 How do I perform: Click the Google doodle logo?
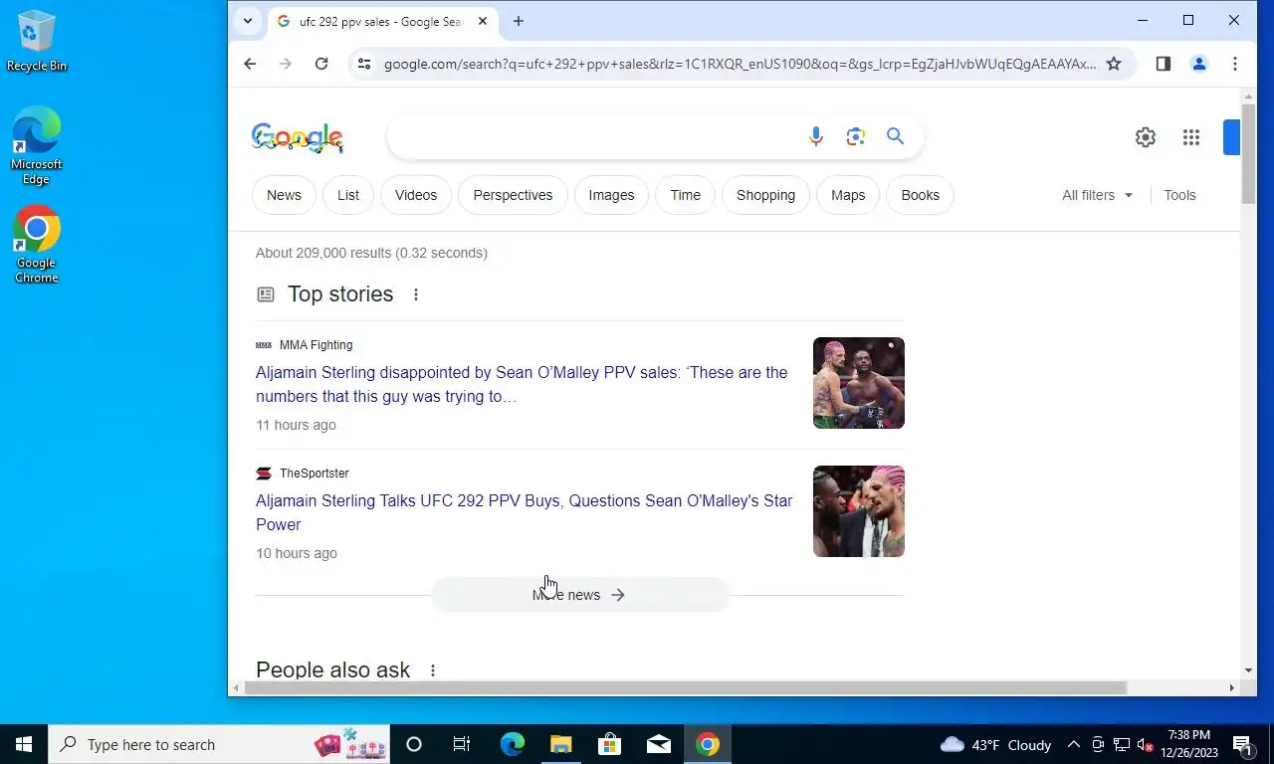pos(298,138)
